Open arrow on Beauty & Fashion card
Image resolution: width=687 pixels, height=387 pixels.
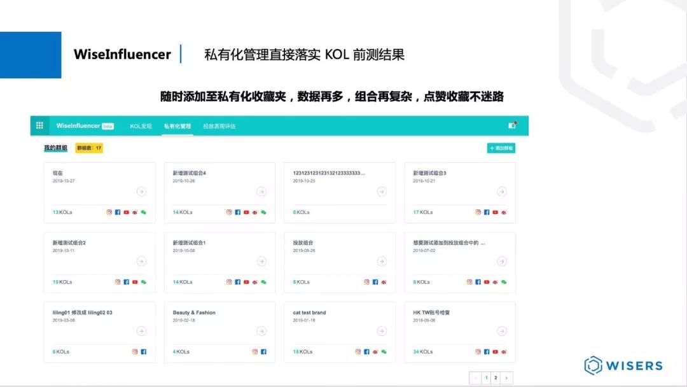coord(261,331)
